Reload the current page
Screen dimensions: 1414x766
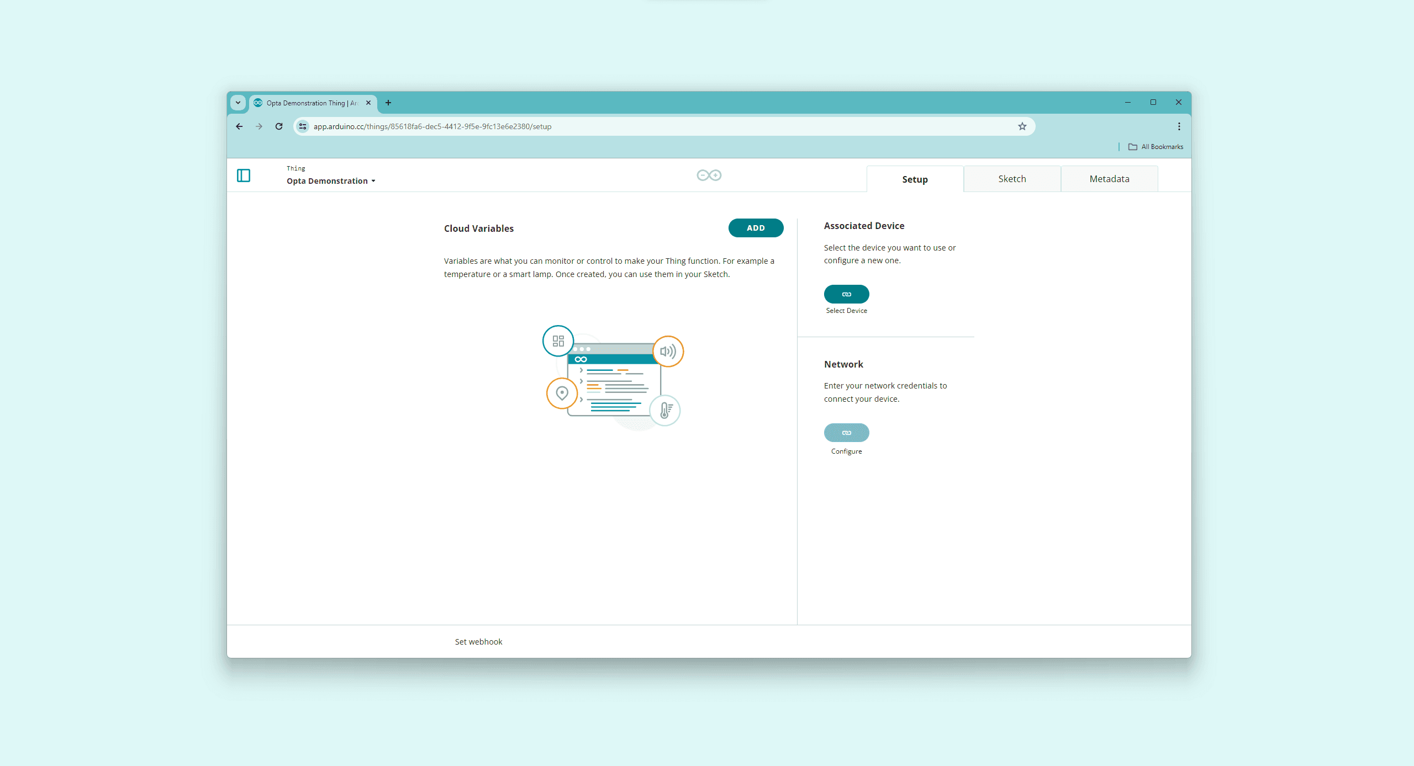coord(278,126)
